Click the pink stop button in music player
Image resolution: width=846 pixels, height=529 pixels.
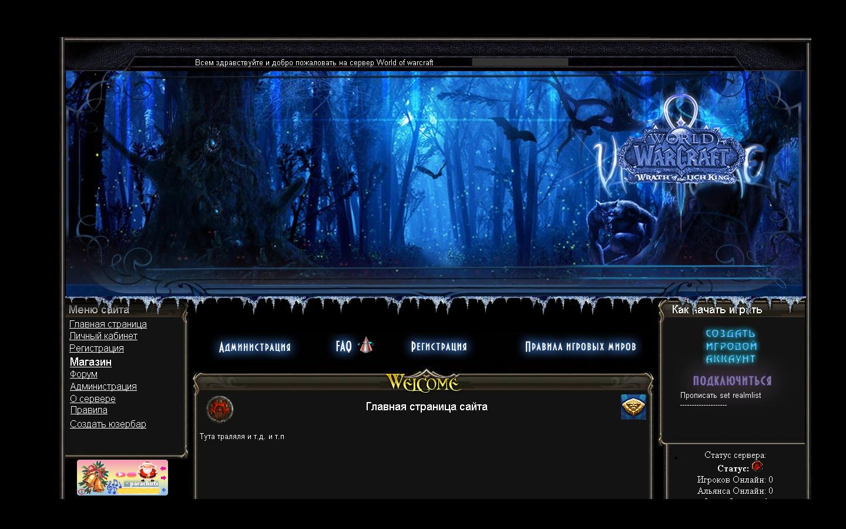(x=132, y=474)
